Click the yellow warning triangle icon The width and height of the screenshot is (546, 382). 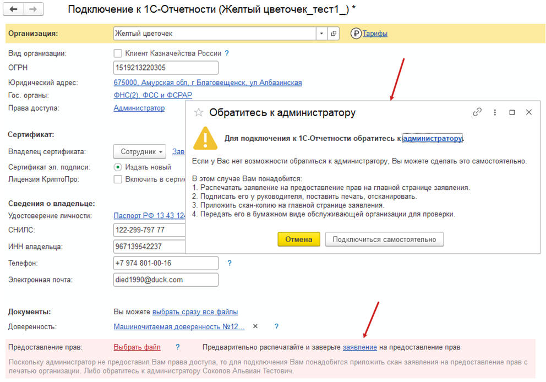tap(205, 138)
